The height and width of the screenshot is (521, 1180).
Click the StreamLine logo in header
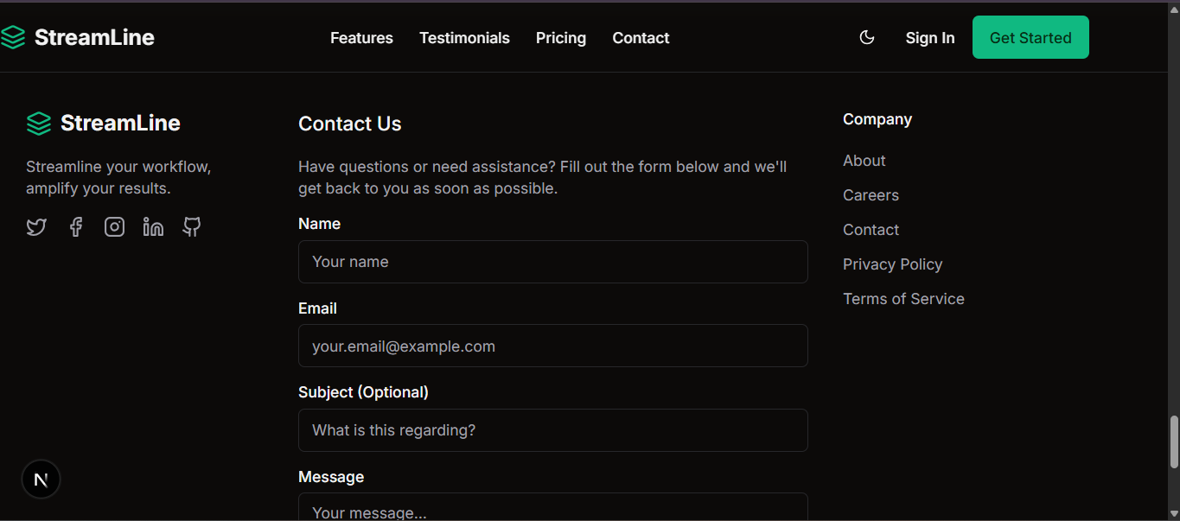tap(78, 37)
